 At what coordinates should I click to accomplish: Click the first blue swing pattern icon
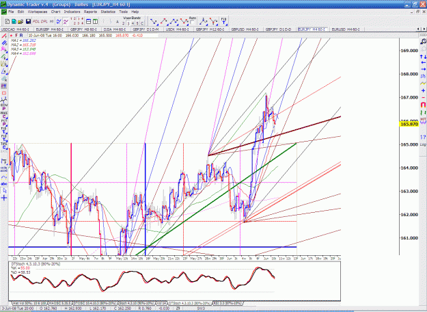pos(154,21)
